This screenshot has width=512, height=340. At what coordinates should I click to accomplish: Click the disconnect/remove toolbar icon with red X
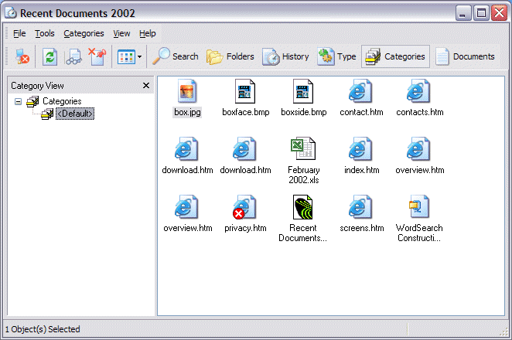point(22,56)
